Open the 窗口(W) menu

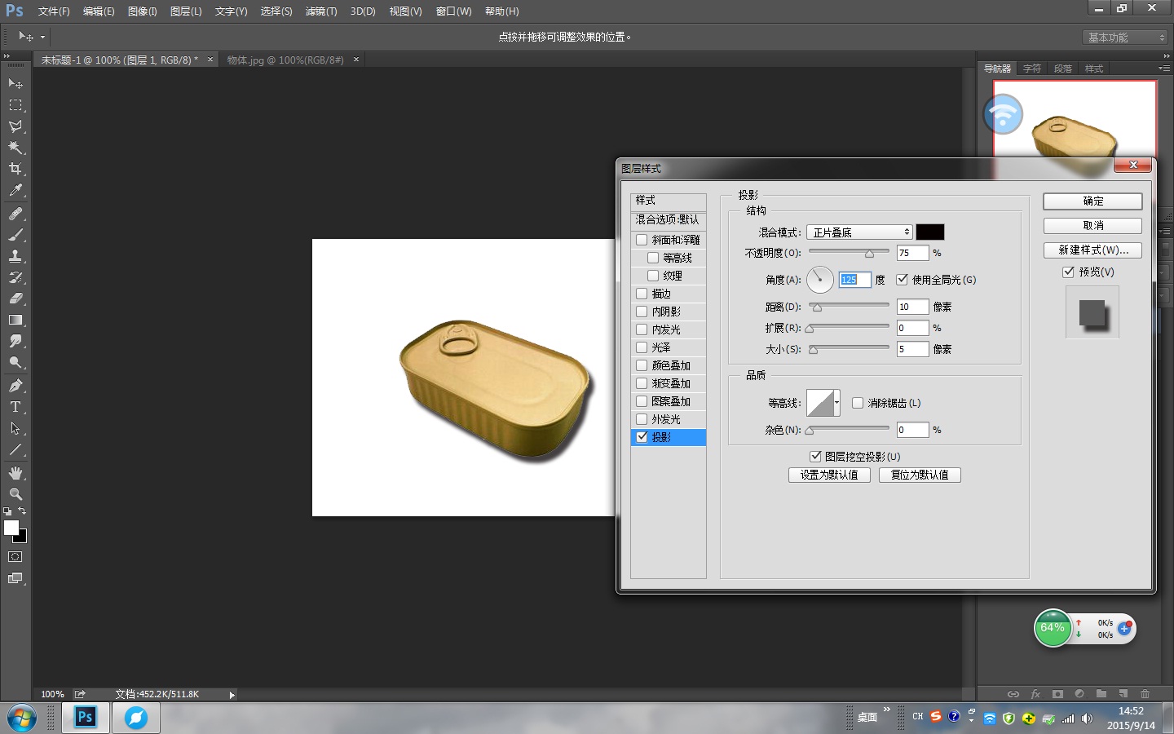(453, 11)
